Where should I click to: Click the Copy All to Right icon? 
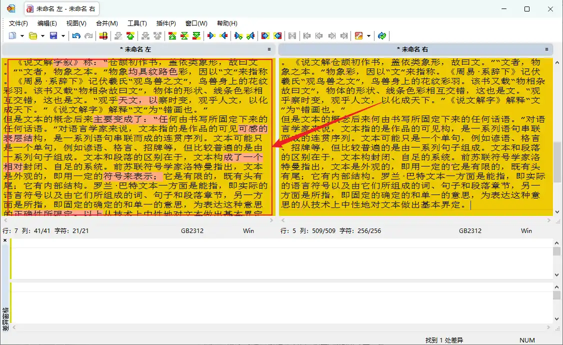(265, 35)
